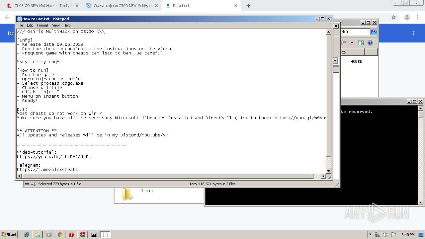The width and height of the screenshot is (425, 239).
Task: Open WinRAR taskbar icon
Action: click(x=83, y=235)
